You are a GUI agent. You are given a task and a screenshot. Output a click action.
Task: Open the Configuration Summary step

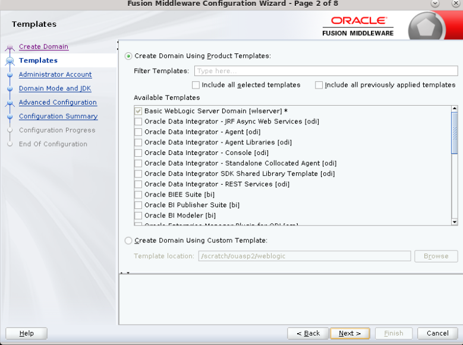tap(58, 116)
